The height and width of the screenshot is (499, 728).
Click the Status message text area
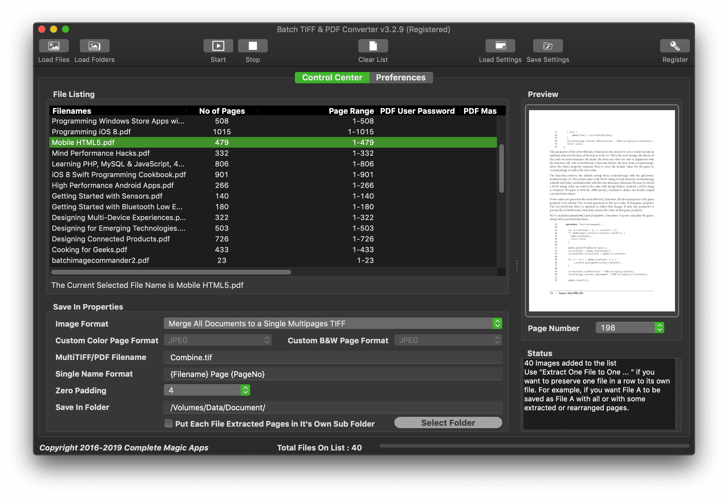point(599,394)
